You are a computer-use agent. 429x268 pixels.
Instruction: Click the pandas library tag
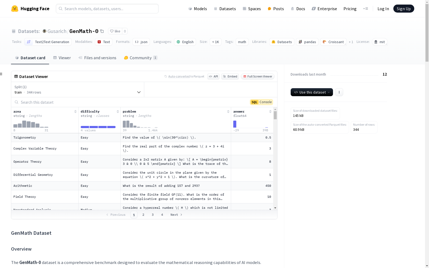point(307,42)
